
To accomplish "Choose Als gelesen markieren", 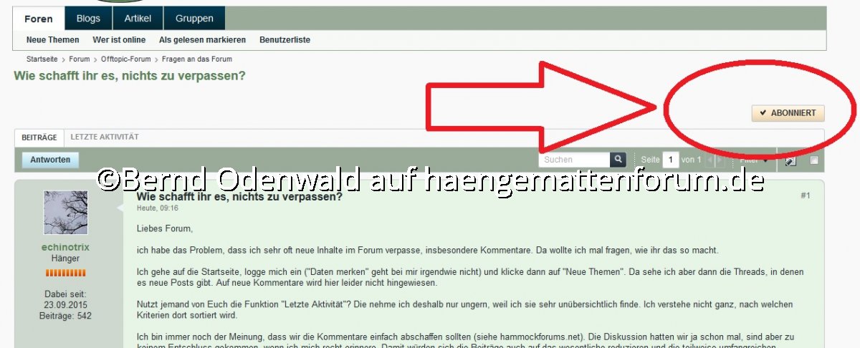I will click(202, 40).
